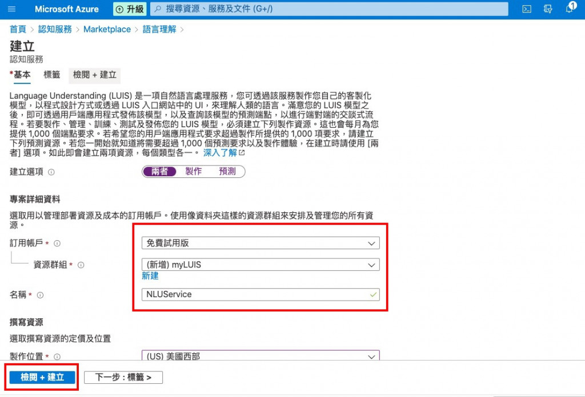The height and width of the screenshot is (397, 585).
Task: Click the 升級 upgrade button
Action: 130,9
